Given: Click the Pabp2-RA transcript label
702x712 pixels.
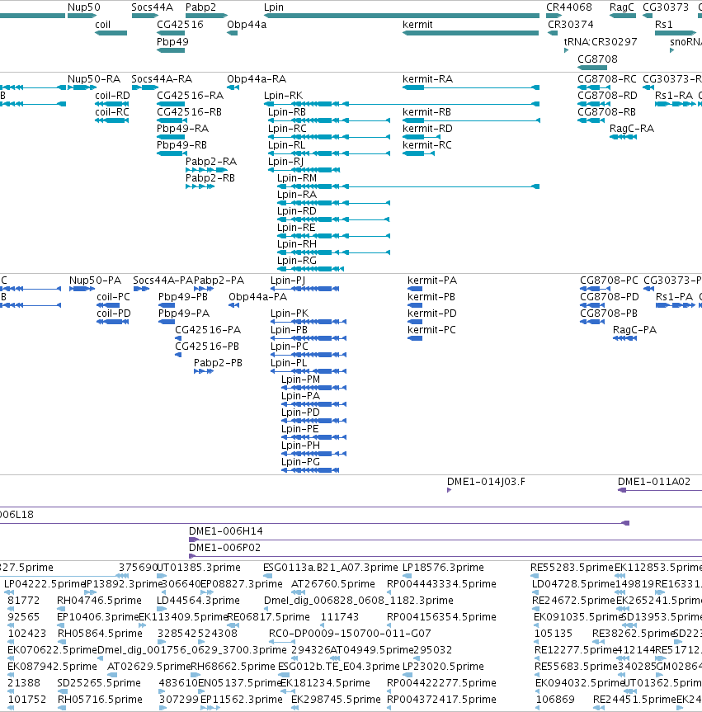Looking at the screenshot, I should coord(211,162).
